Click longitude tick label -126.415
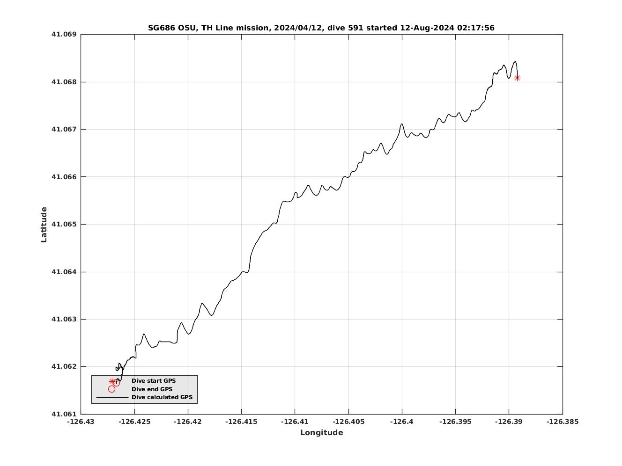622x466 pixels. 241,422
